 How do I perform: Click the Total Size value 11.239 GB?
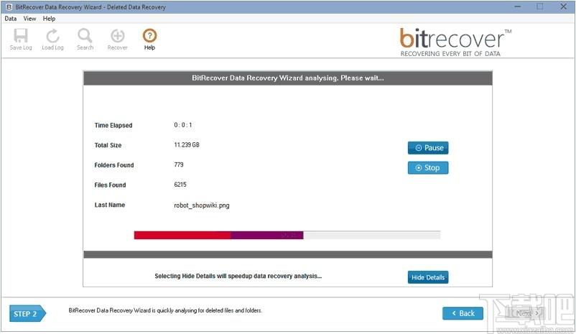[187, 145]
